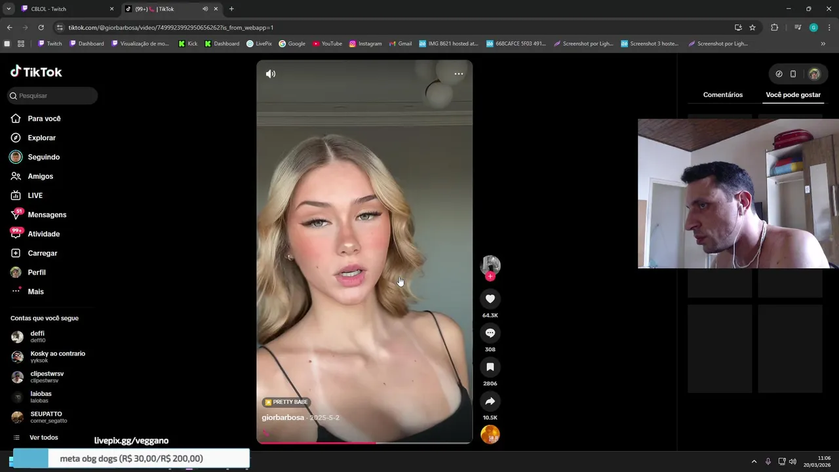
Task: Save the video with the bookmark icon
Action: point(490,367)
